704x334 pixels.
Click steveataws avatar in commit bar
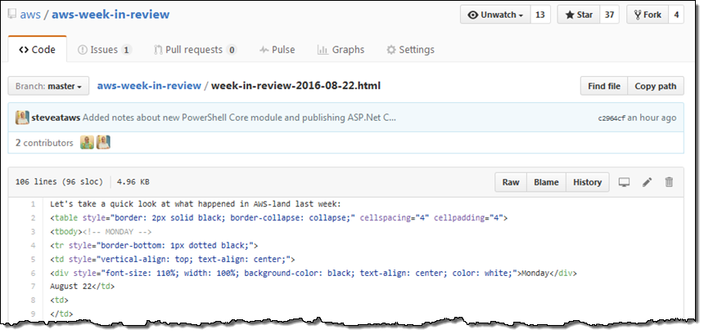click(x=22, y=118)
